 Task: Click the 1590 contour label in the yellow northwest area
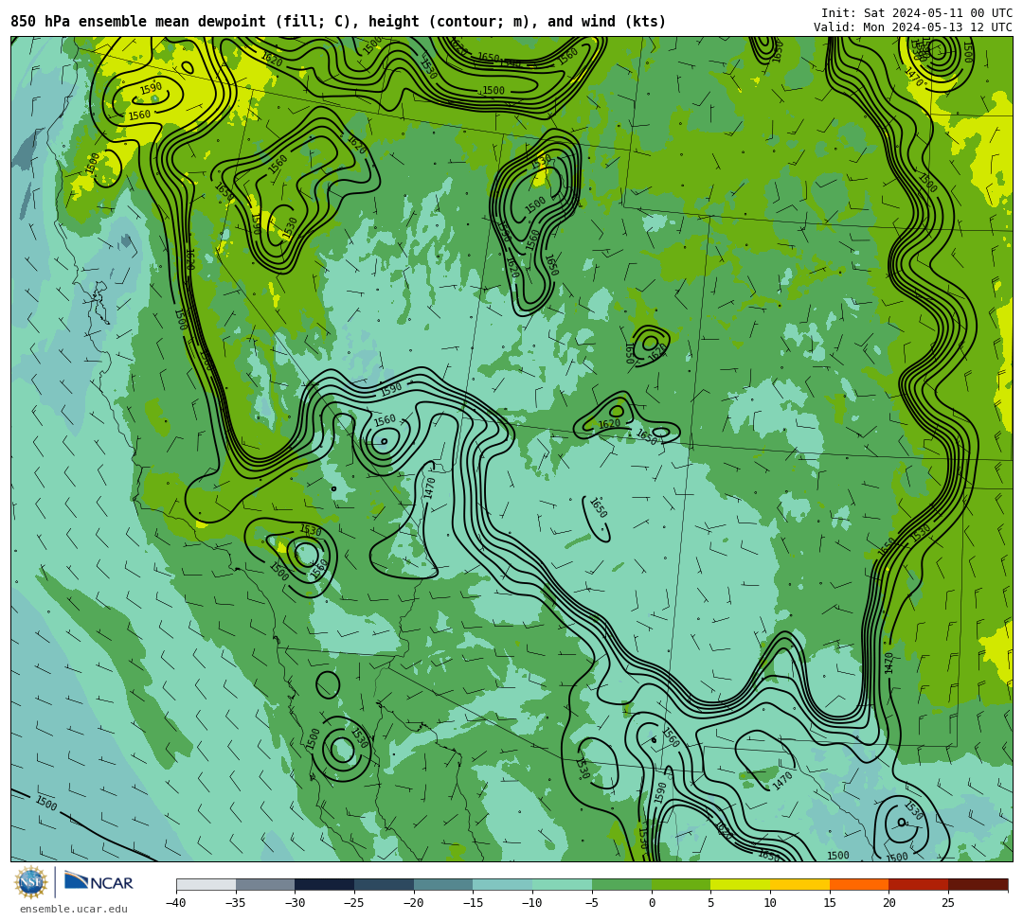pyautogui.click(x=151, y=88)
